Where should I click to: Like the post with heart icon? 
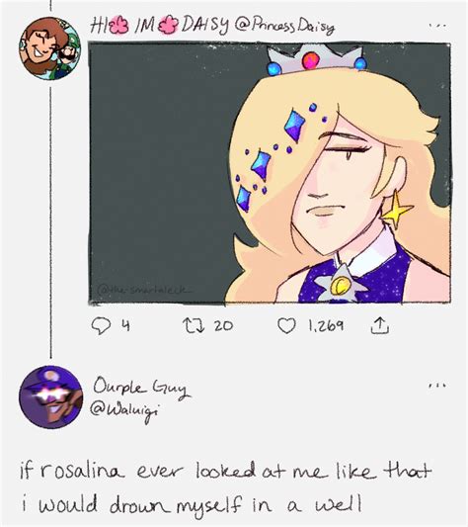tap(286, 325)
